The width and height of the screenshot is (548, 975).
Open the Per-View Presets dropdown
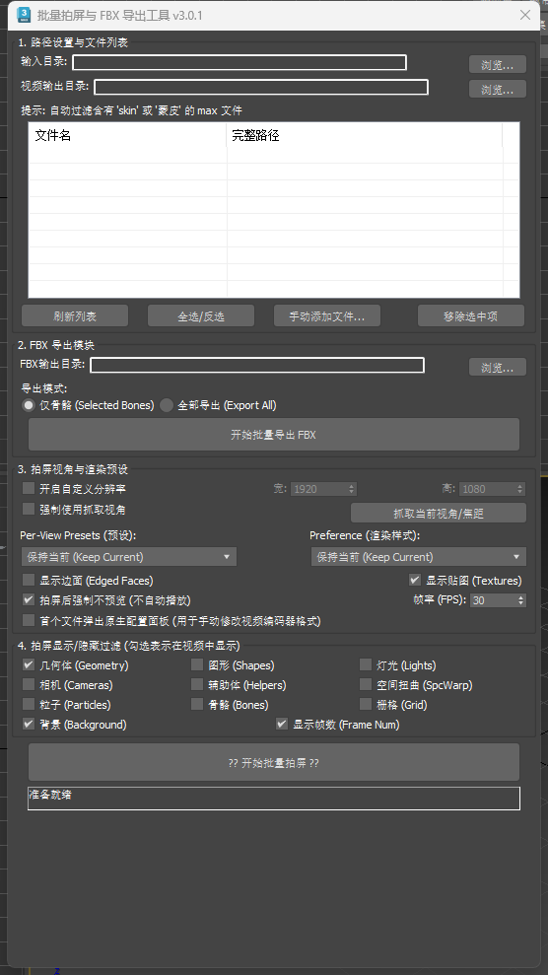128,557
